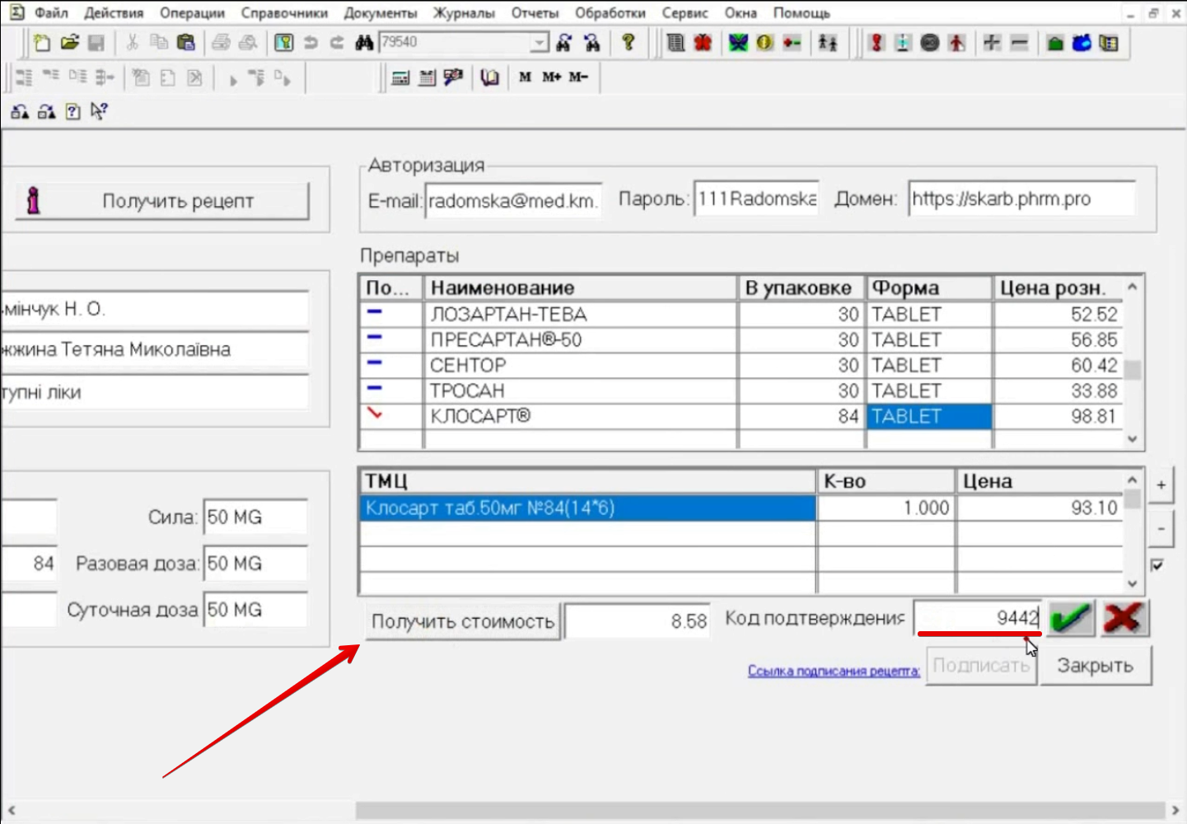
Task: Click the scroll document list icon
Action: [x=675, y=43]
